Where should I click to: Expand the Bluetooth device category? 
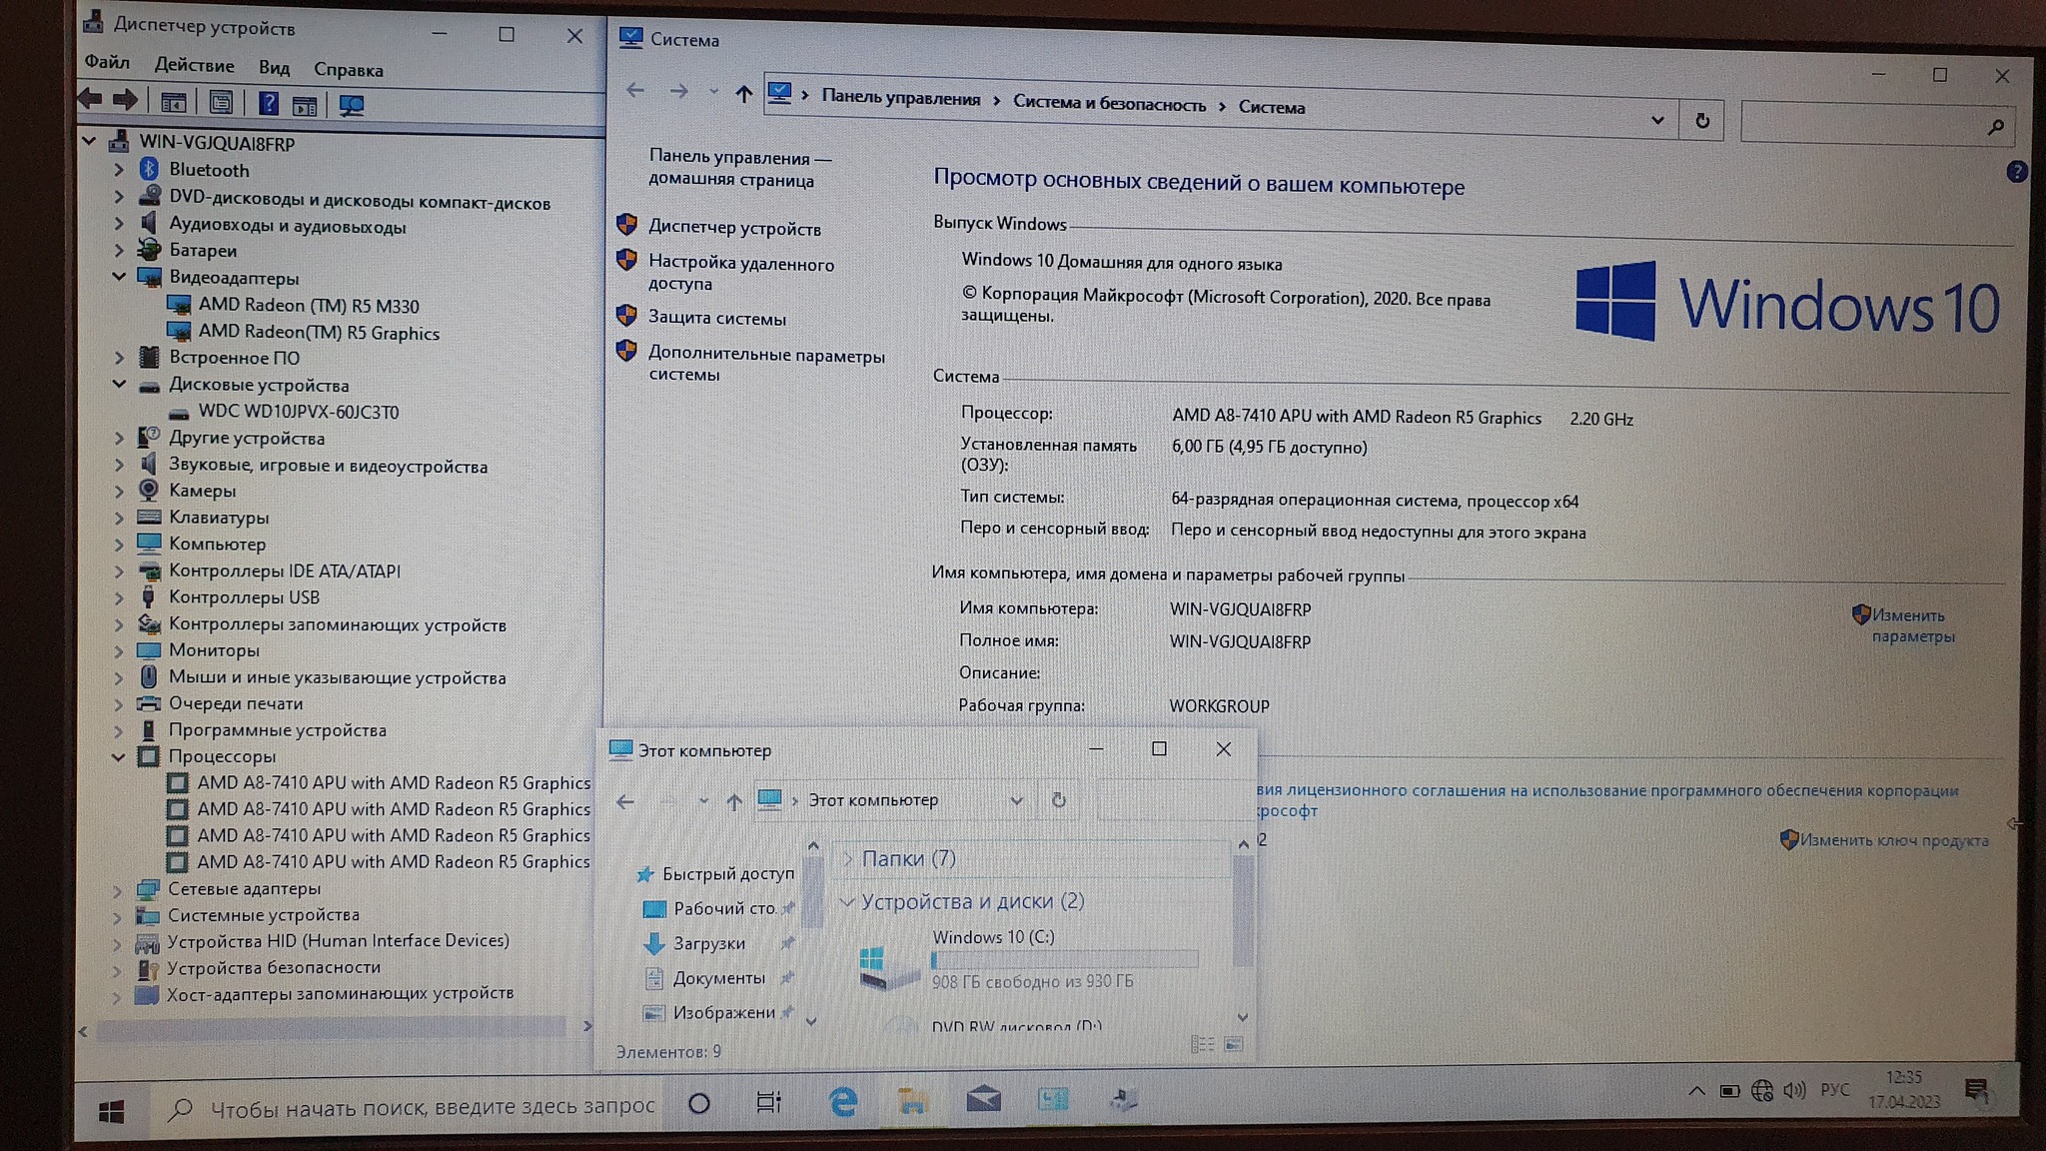coord(119,170)
